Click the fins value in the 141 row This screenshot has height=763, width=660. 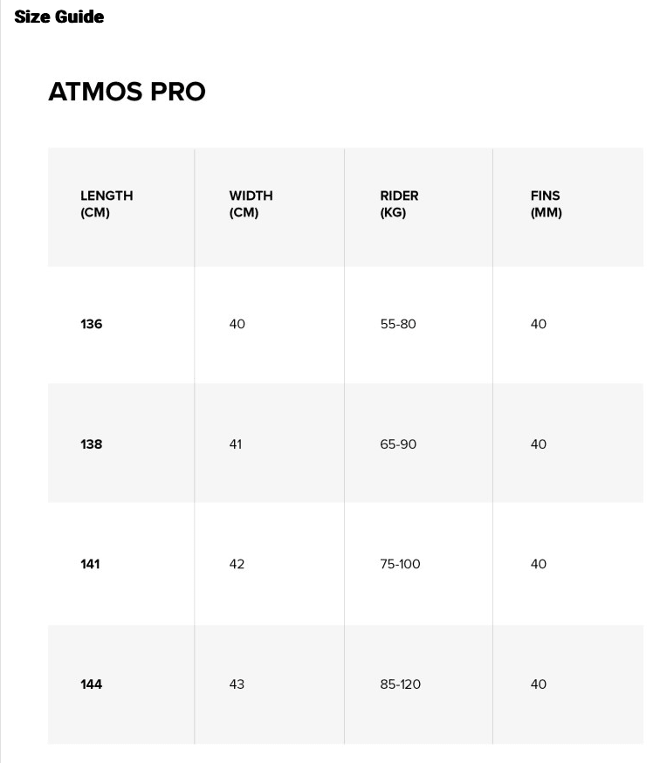(x=539, y=564)
